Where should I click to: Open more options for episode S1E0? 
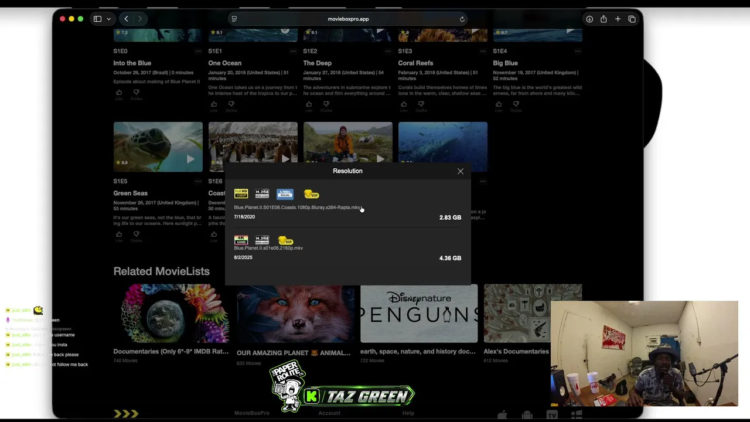point(198,51)
